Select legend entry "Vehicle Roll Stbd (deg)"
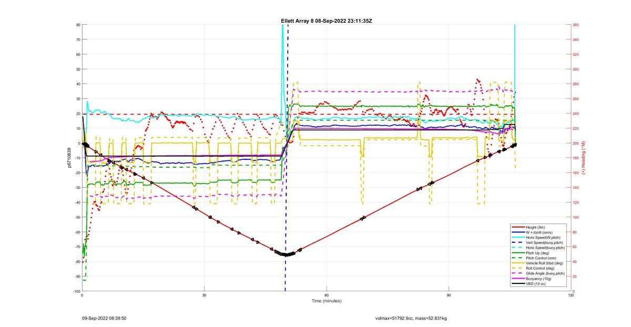 pyautogui.click(x=545, y=263)
